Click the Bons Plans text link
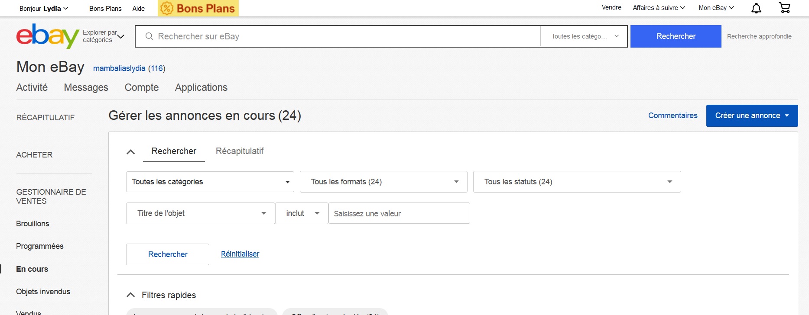 [105, 8]
